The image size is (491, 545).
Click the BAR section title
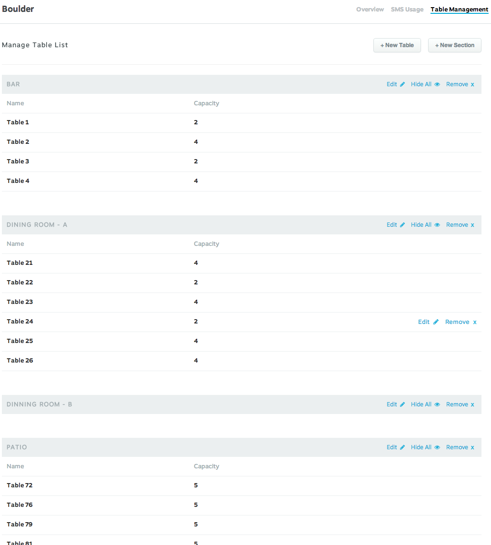pos(13,84)
